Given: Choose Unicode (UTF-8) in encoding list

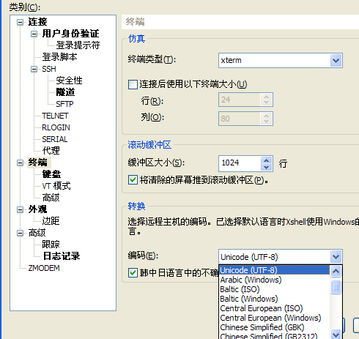Looking at the screenshot, I should point(274,270).
